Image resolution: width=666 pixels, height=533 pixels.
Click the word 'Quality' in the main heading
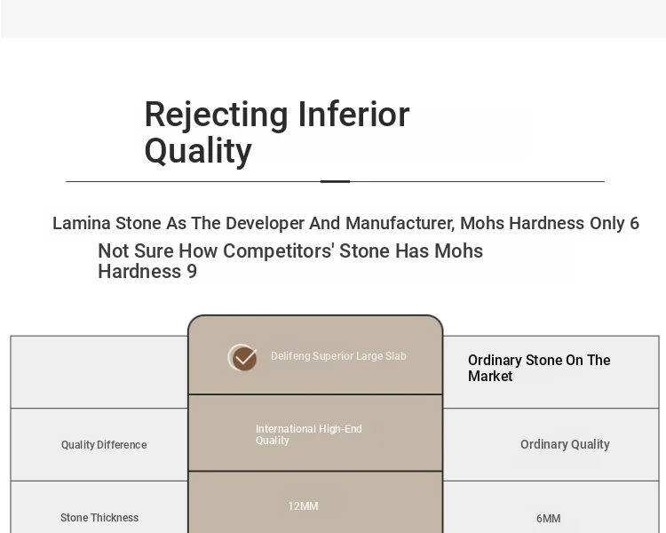(x=198, y=151)
